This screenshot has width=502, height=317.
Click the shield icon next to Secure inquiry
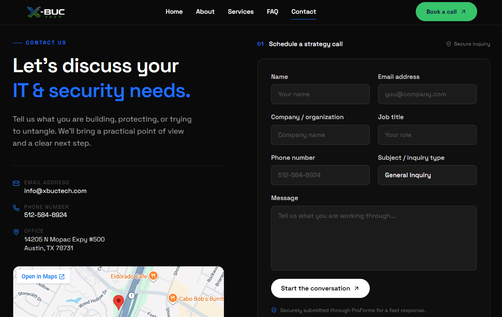pyautogui.click(x=449, y=44)
